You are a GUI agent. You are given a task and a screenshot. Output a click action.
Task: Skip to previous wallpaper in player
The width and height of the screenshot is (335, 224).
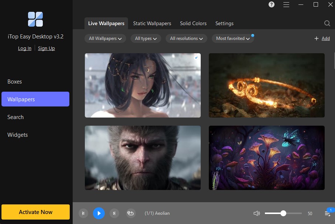[x=83, y=213]
